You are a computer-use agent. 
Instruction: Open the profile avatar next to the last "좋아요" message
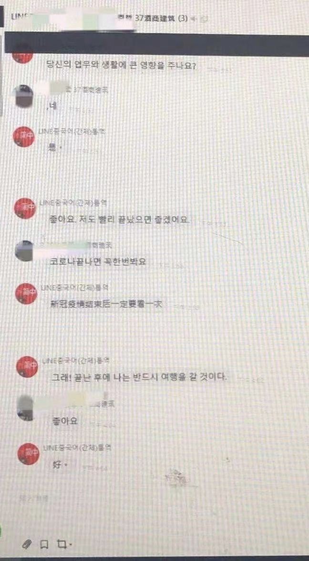click(27, 408)
